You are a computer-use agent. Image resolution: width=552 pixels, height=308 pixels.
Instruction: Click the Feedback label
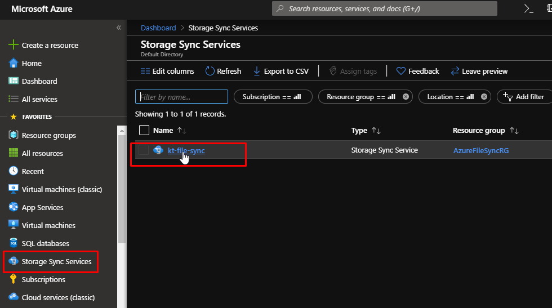(424, 71)
